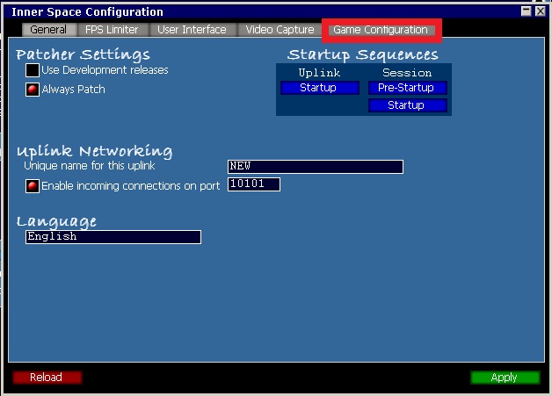This screenshot has width=552, height=396.
Task: Click the Uplink Networking heading
Action: [95, 151]
